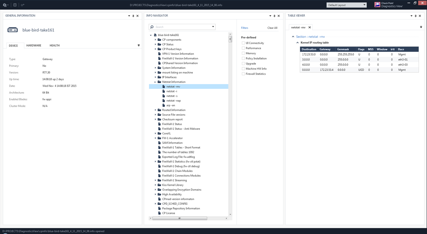Image resolution: width=427 pixels, height=234 pixels.
Task: Click the folder icon beside High Availability
Action: (x=160, y=194)
